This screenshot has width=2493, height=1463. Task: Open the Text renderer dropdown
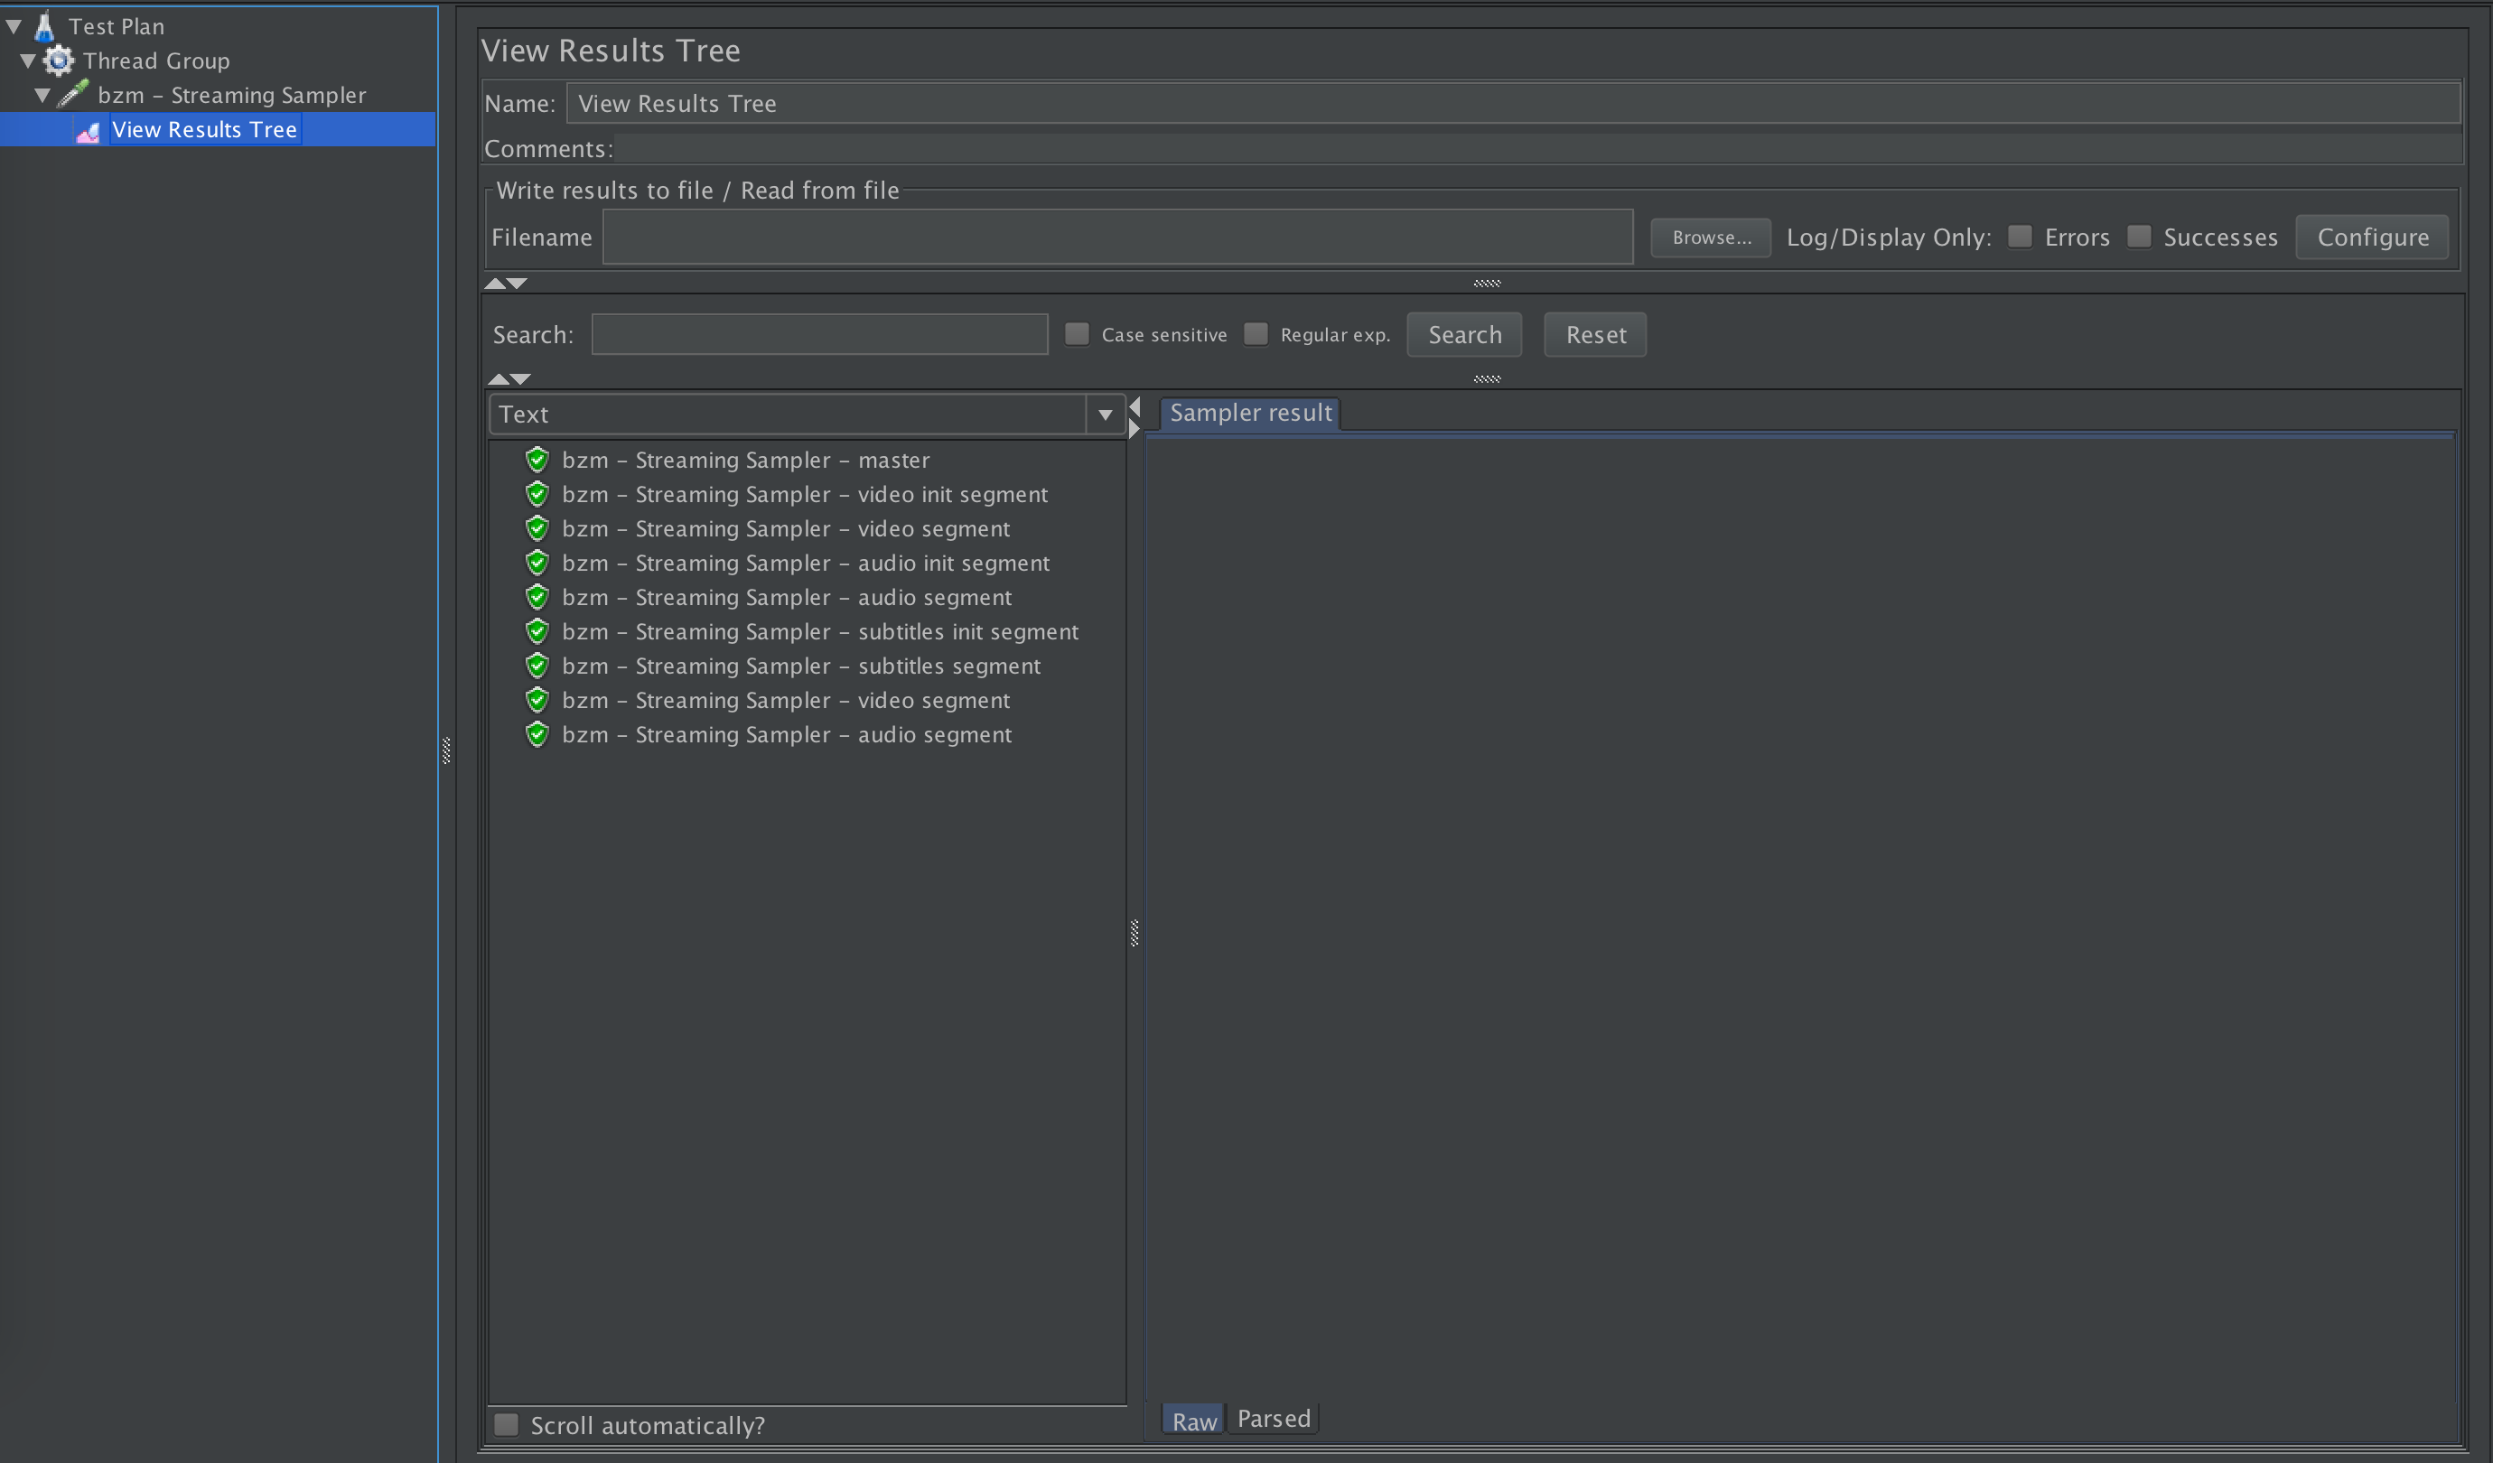(1105, 415)
